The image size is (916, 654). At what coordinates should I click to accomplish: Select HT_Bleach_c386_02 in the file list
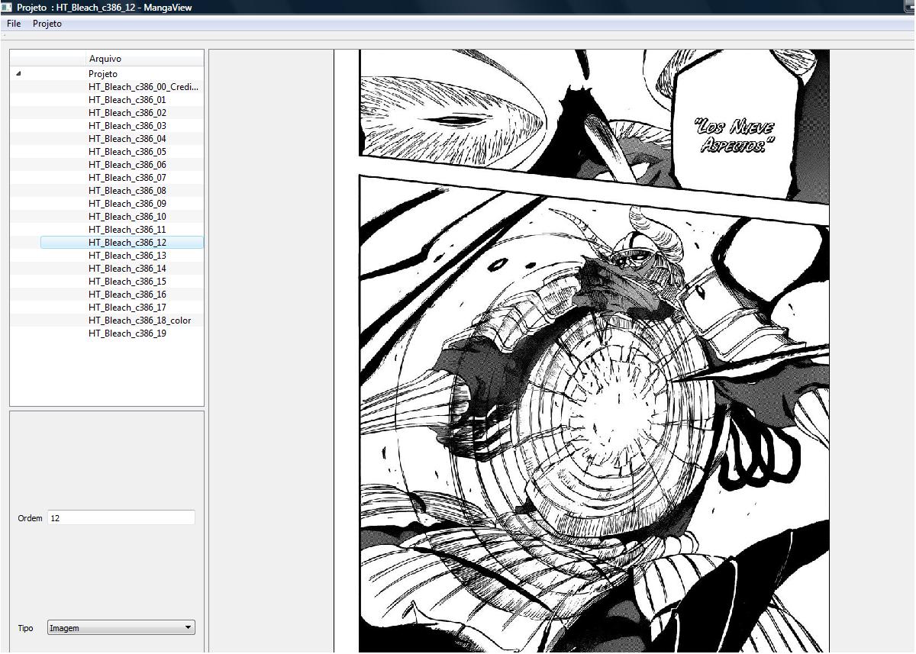tap(127, 113)
